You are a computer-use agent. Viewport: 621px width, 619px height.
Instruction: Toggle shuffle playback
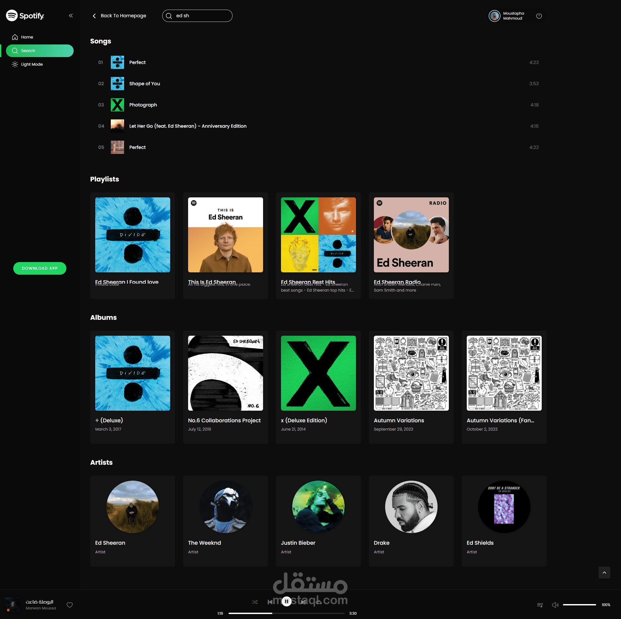pos(255,602)
